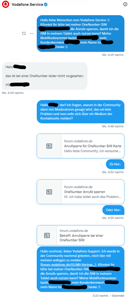Open the three-dots message options

pos(32,33)
